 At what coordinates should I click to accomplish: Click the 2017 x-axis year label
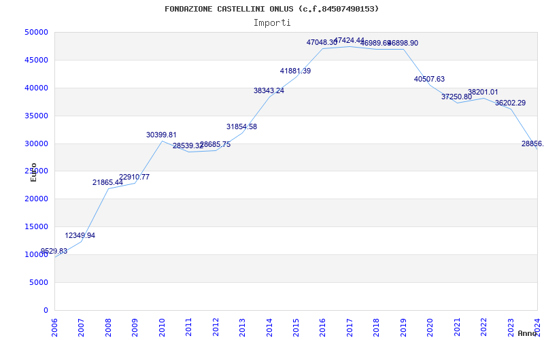coord(350,328)
